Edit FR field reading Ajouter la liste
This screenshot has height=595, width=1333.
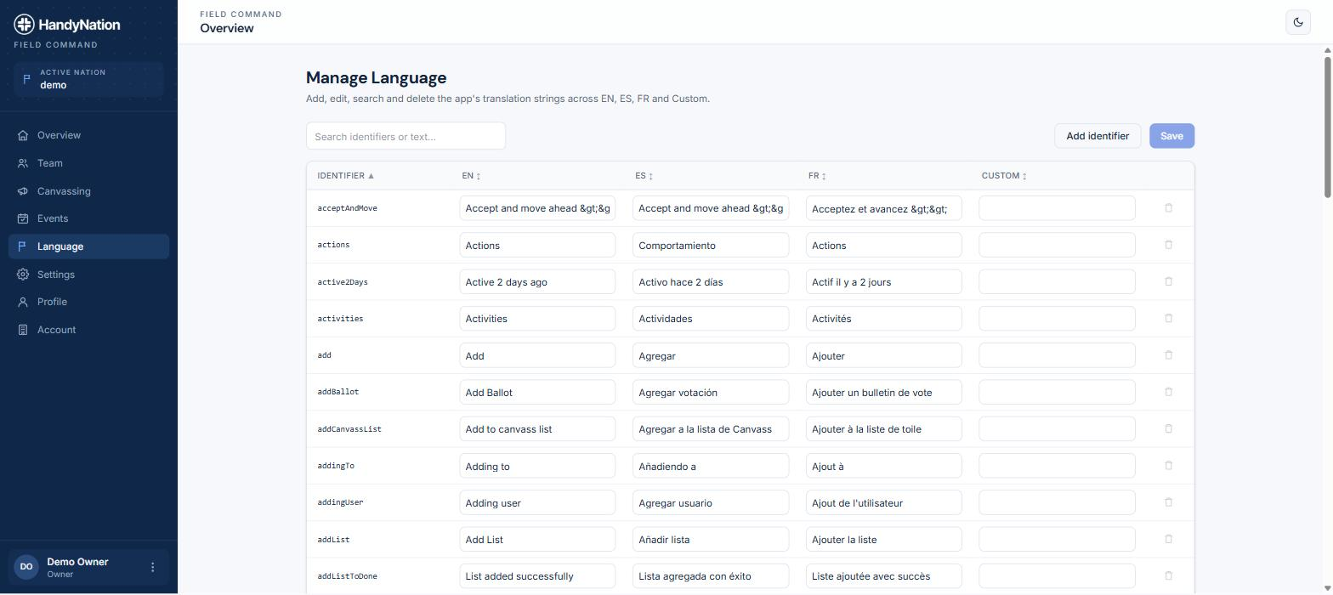point(884,539)
